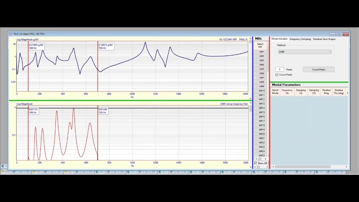
Task: Click the Select M# header button
Action: (260, 45)
